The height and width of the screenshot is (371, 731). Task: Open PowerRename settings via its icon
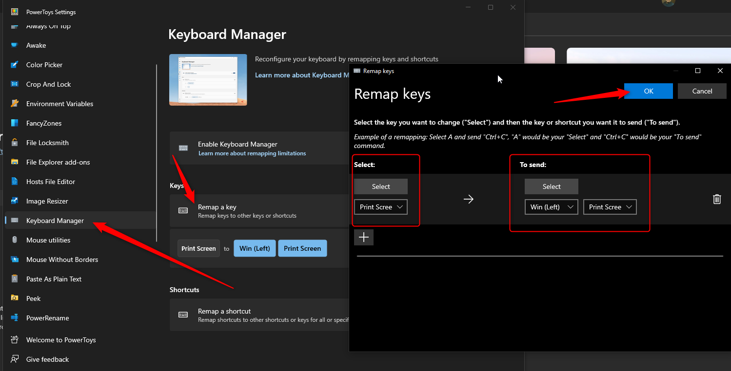coord(16,318)
